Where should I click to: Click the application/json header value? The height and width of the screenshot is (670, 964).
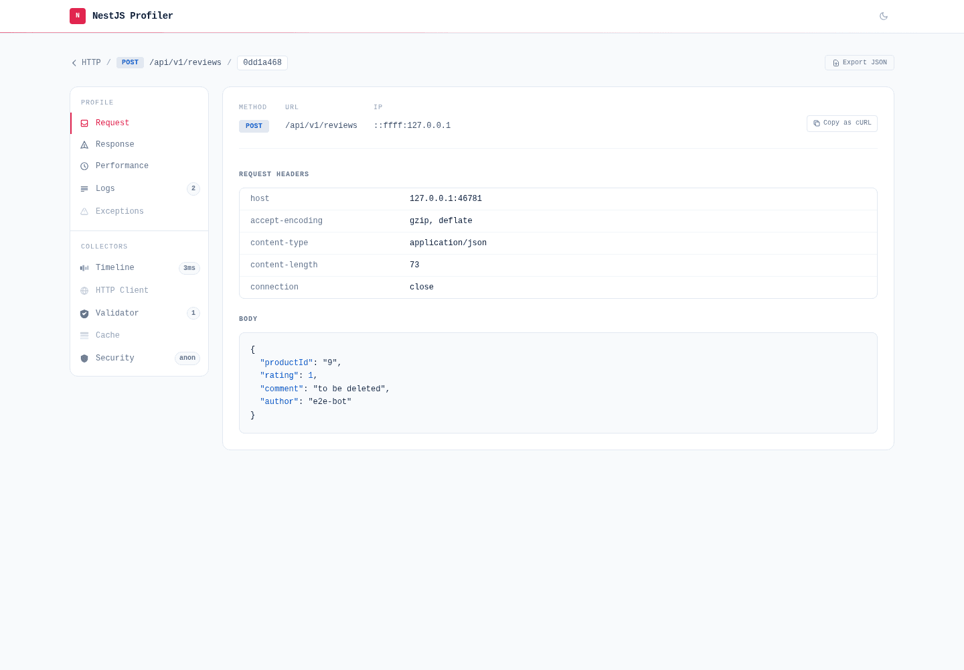pos(448,243)
